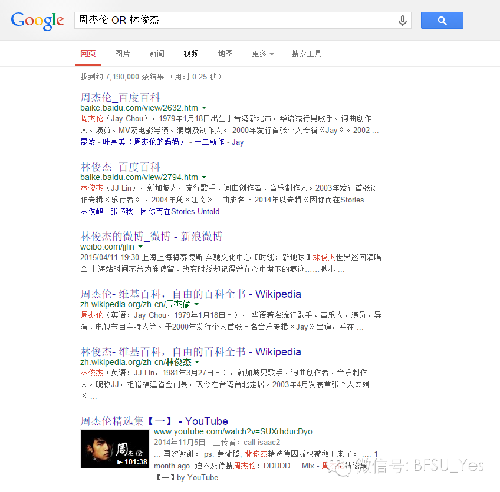Screen dimensions: 500x492
Task: Expand arrow next to zh.wikipedia.org/zh-cn/林俊杰
Action: click(x=197, y=362)
